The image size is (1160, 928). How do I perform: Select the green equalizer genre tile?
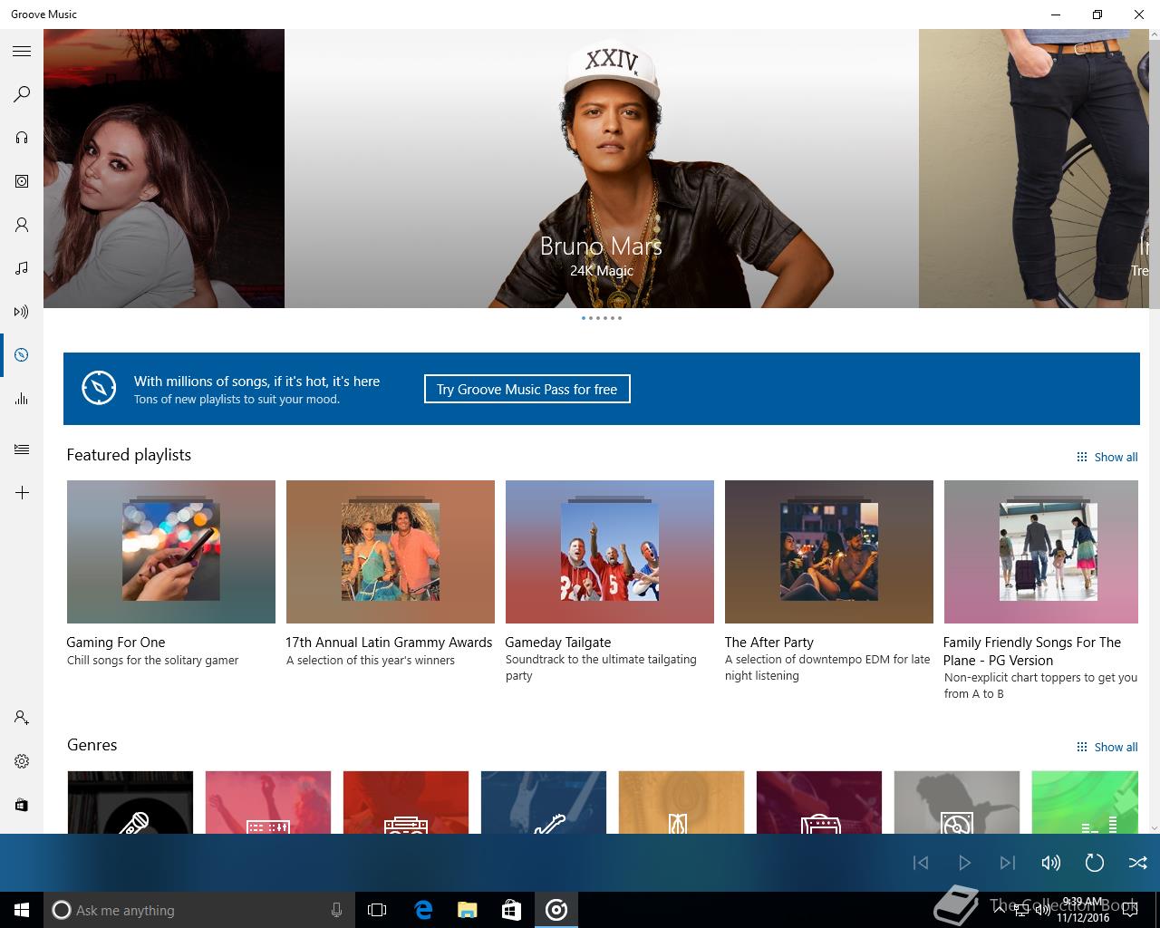coord(1085,802)
